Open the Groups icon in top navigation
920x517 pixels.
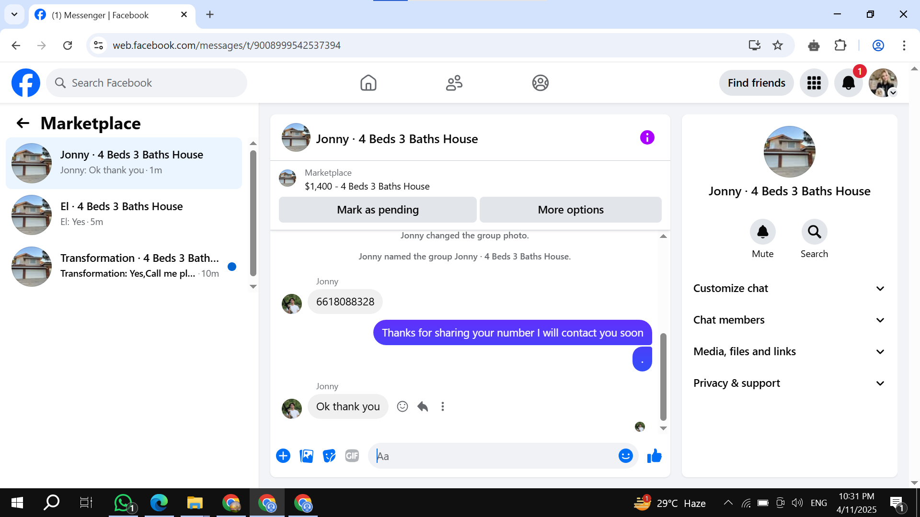tap(540, 83)
